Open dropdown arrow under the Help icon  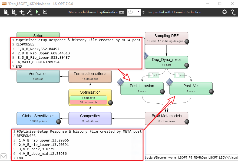[234, 15]
